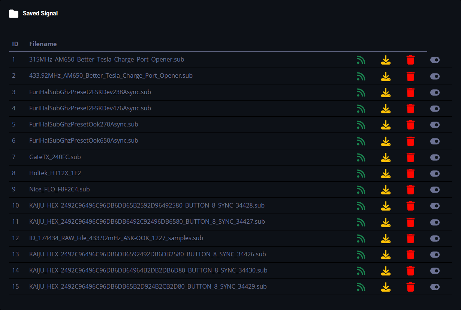Toggle switch for Holtek_HT12X_1E2 row
Viewport: 461px width, 310px height.
[435, 173]
